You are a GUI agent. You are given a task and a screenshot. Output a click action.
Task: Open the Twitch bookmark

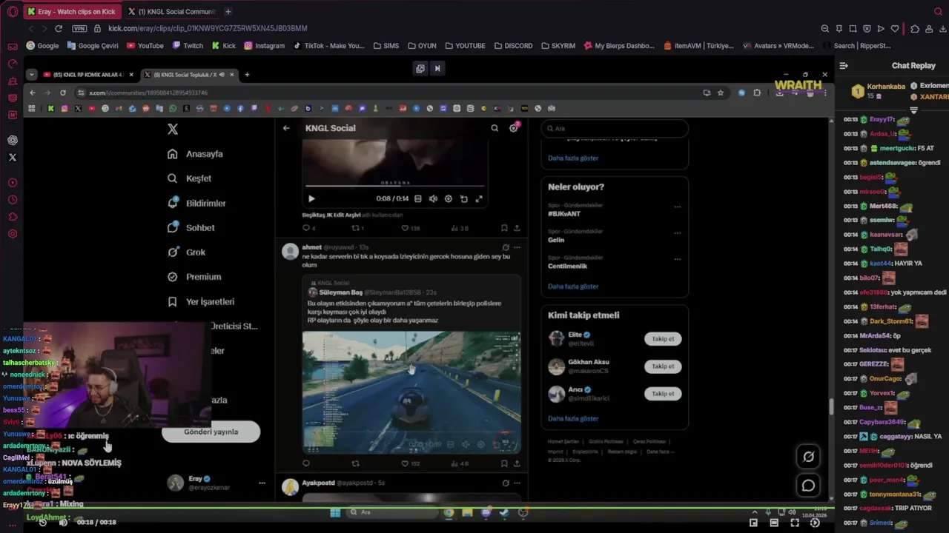(187, 46)
